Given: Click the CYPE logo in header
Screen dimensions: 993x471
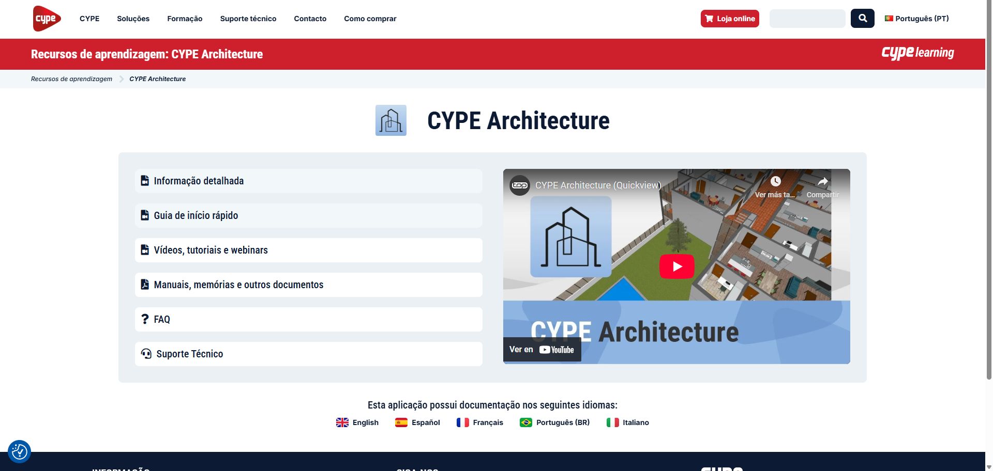Looking at the screenshot, I should (47, 19).
